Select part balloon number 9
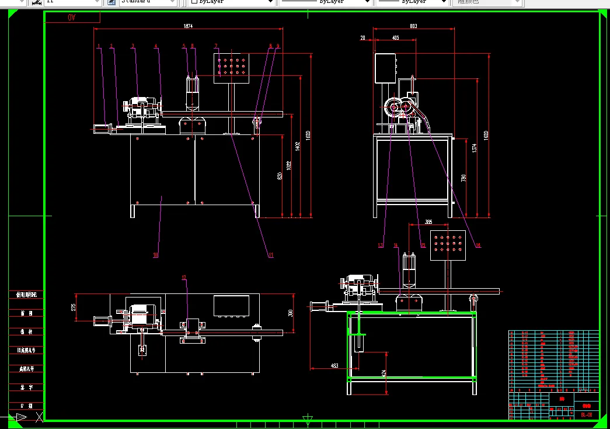 point(278,46)
